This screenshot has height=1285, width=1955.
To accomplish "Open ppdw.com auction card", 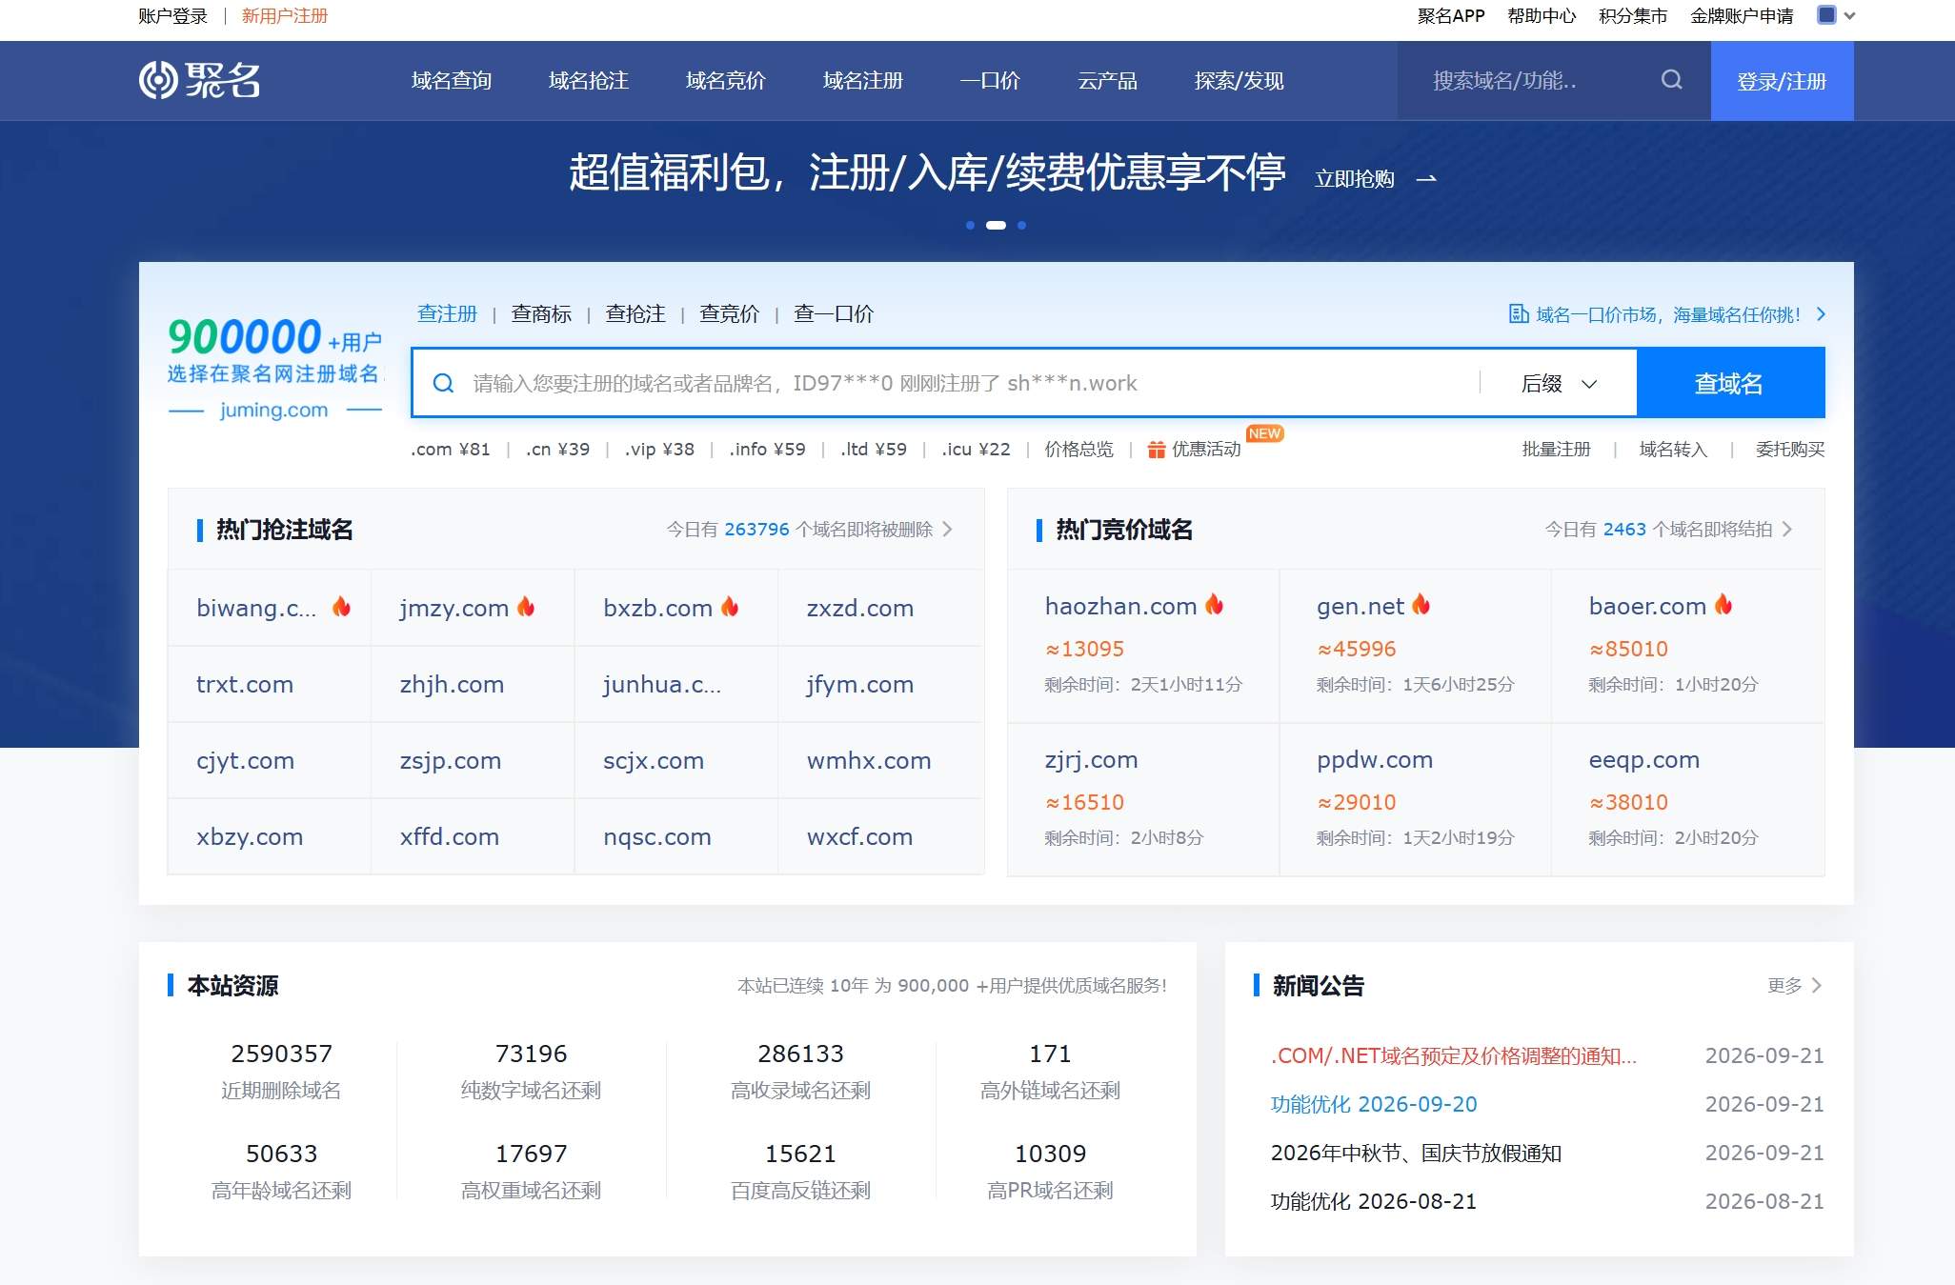I will 1415,799.
